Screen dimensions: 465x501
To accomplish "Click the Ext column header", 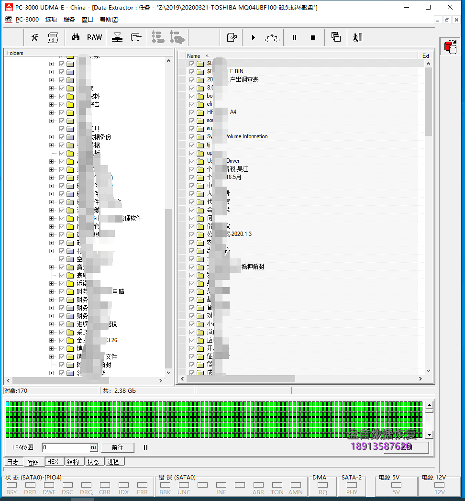I will [426, 56].
